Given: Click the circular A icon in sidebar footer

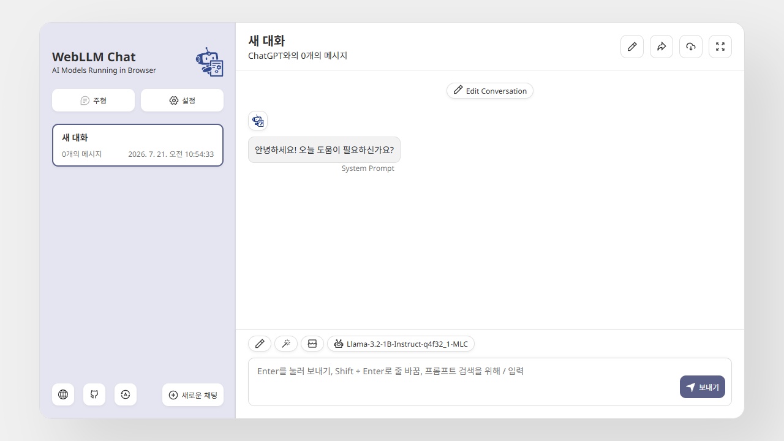Looking at the screenshot, I should (x=126, y=394).
